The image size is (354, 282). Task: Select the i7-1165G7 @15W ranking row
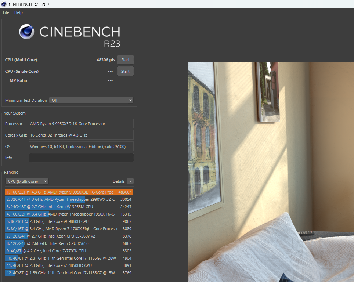(69, 273)
